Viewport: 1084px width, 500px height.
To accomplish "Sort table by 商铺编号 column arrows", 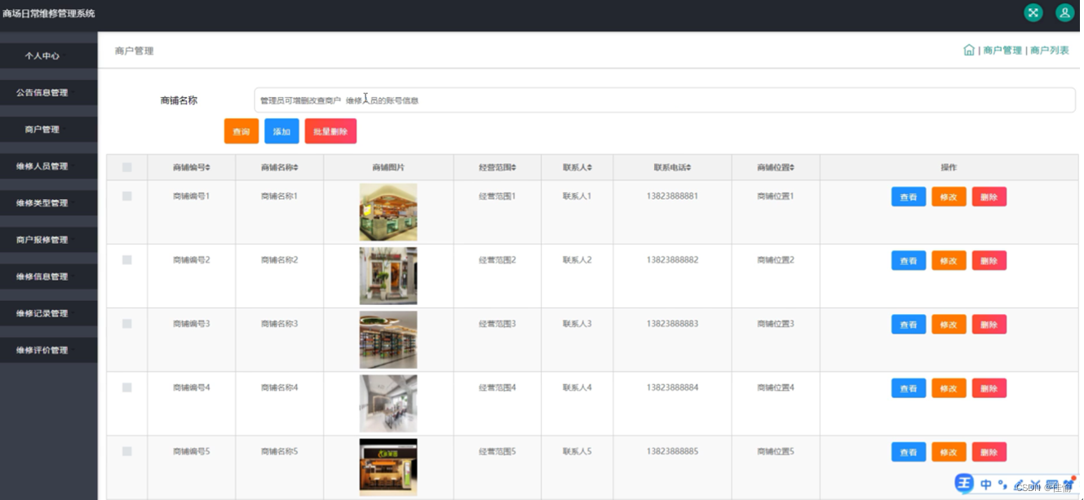I will point(208,167).
